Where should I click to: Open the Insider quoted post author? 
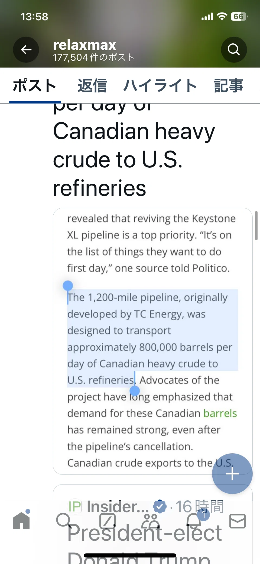tap(118, 506)
